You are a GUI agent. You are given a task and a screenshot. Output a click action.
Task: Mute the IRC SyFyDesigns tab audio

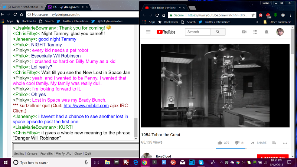83,7
